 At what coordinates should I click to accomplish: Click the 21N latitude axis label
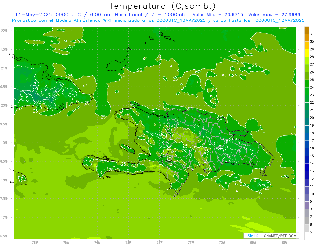pyautogui.click(x=5, y=68)
